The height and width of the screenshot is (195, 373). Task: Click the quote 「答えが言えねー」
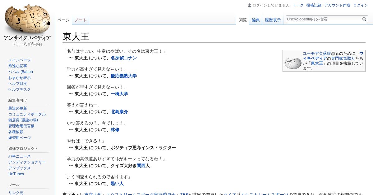coord(82,105)
